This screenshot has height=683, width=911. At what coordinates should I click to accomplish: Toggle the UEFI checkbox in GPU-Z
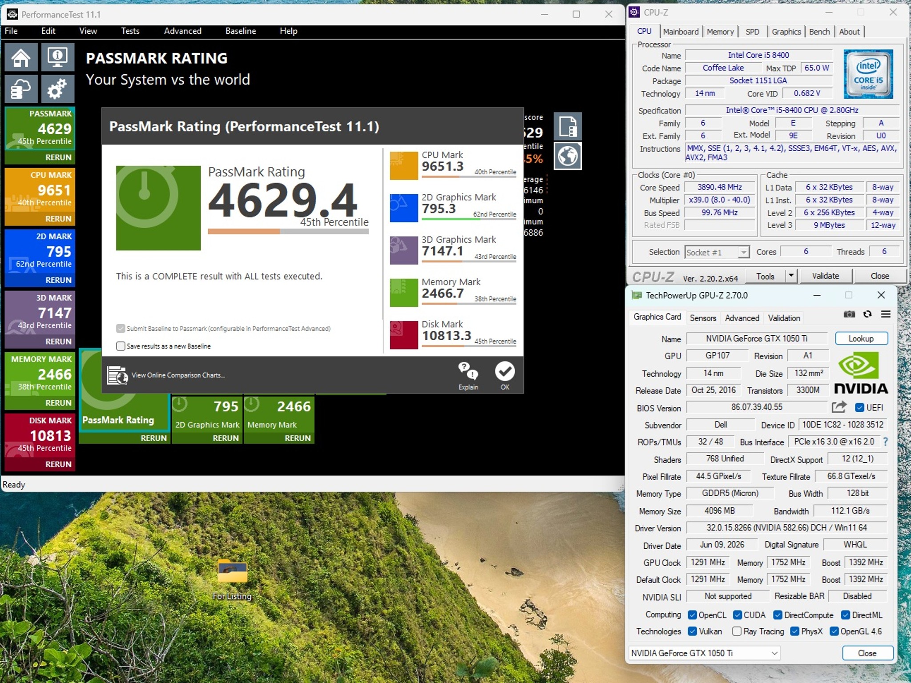click(859, 407)
